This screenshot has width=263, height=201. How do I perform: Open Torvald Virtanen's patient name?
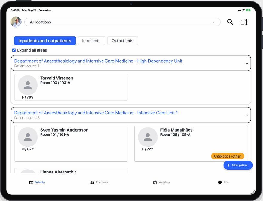tap(57, 78)
